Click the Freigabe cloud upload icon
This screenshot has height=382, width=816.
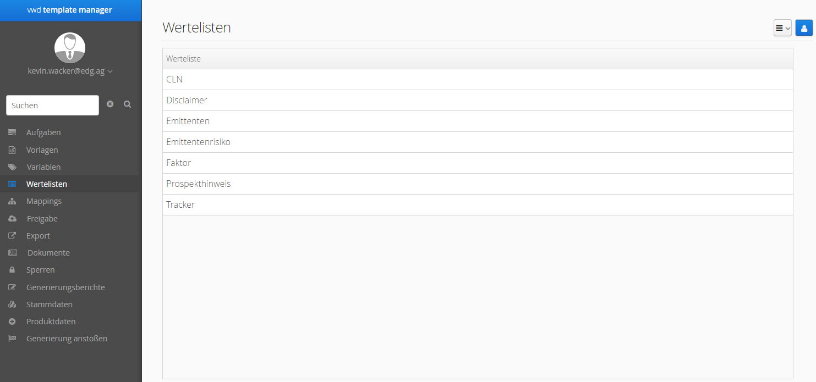pyautogui.click(x=12, y=219)
